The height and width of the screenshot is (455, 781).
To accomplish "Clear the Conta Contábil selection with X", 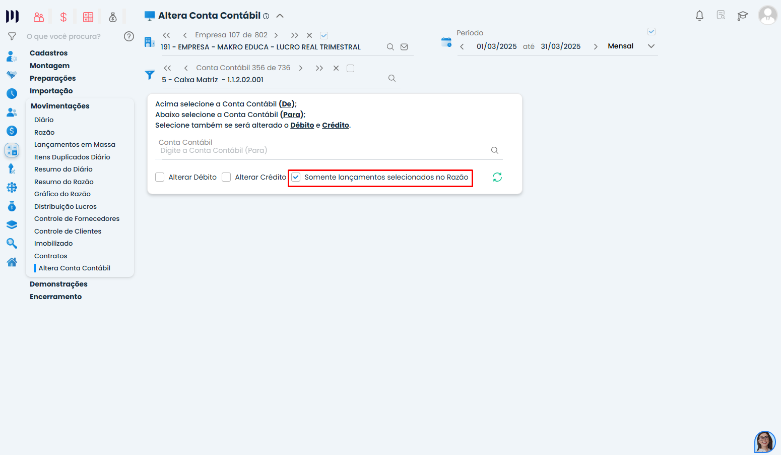I will click(336, 68).
